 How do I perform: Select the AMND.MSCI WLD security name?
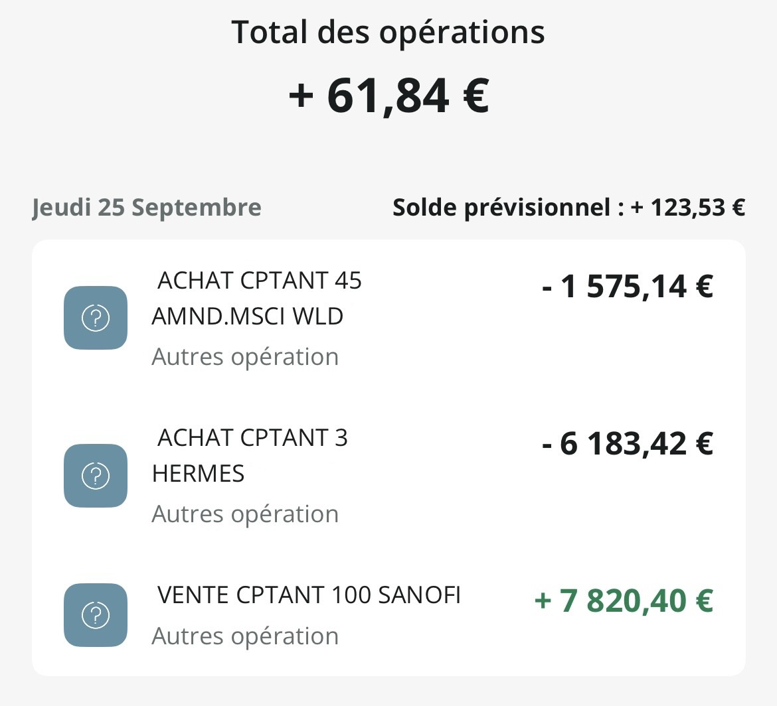pos(247,317)
